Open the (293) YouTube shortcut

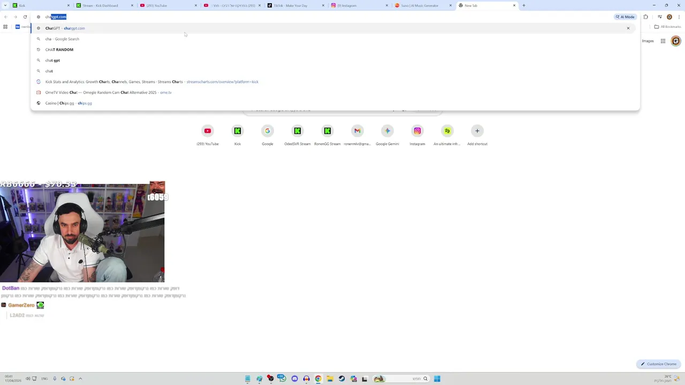click(x=208, y=135)
